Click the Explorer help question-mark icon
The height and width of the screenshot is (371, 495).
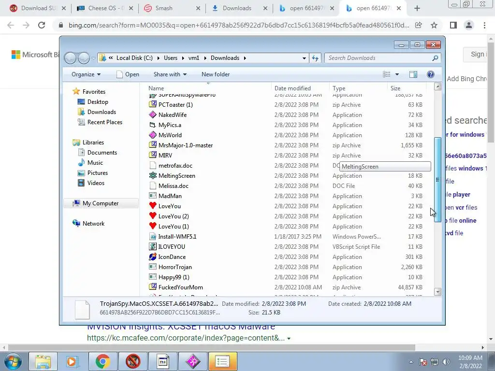430,74
